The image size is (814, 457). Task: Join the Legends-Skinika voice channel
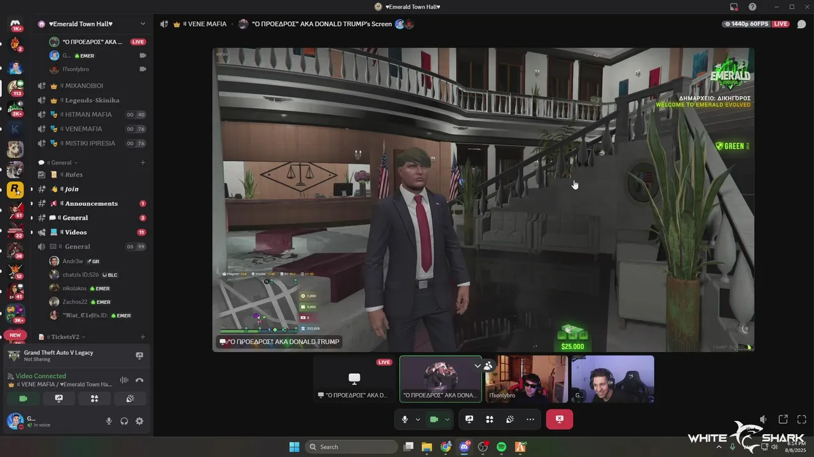92,100
